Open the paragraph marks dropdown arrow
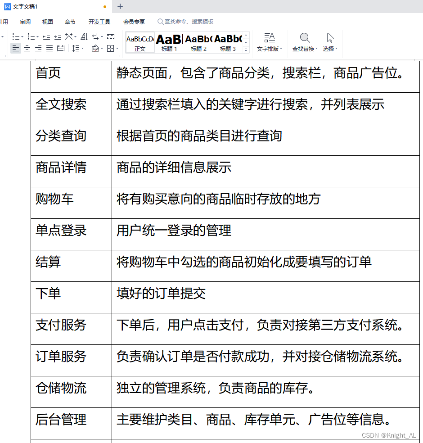The image size is (423, 443). click(102, 37)
